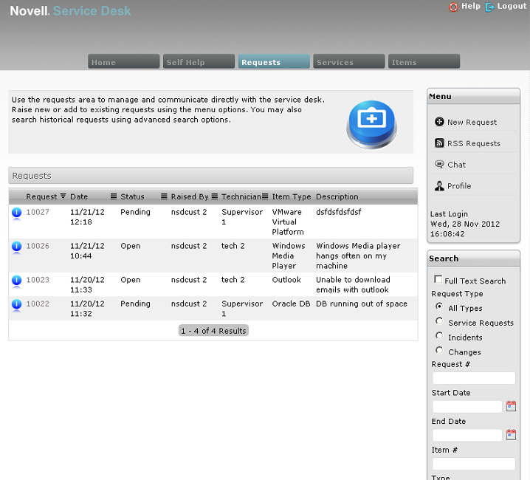This screenshot has height=480, width=530.
Task: Open RSS Requests menu link
Action: coord(474,143)
